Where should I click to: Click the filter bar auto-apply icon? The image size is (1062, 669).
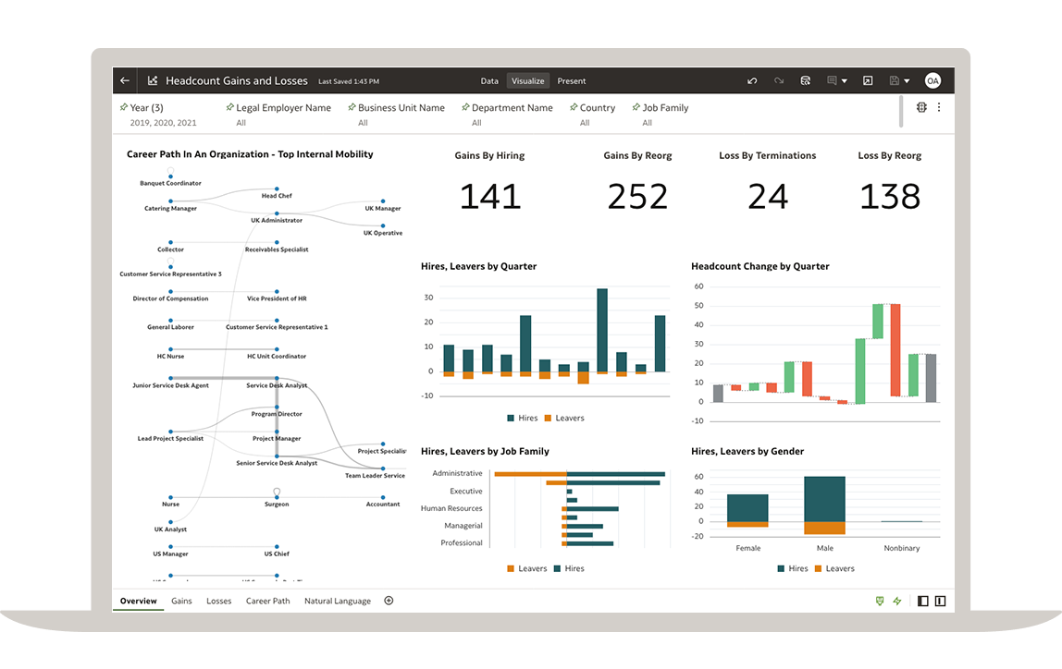pos(921,107)
